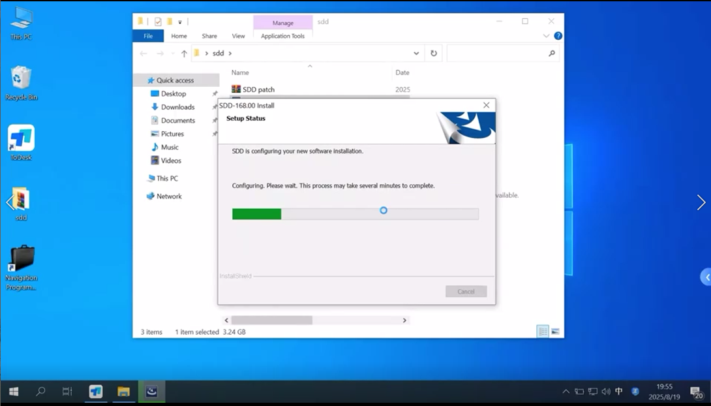The width and height of the screenshot is (711, 406).
Task: Open Videos in navigation pane
Action: point(171,161)
